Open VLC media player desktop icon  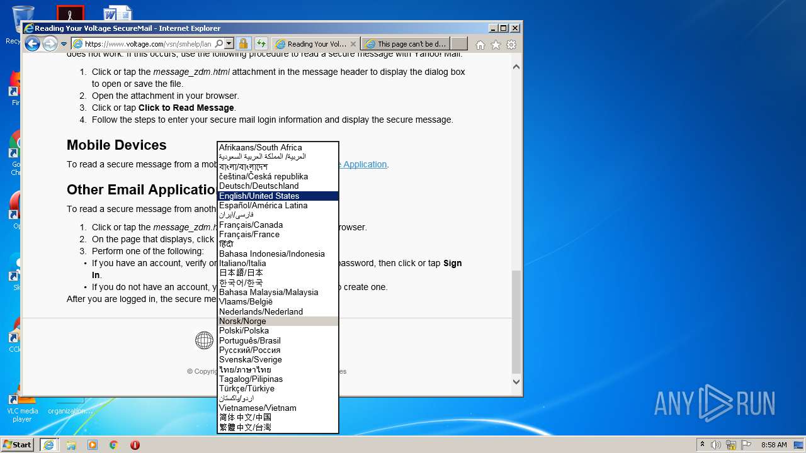pos(22,406)
